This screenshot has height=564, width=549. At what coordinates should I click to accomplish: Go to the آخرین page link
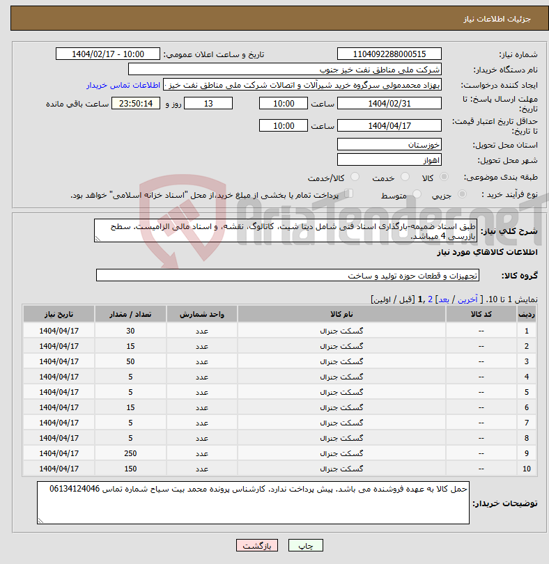[467, 299]
